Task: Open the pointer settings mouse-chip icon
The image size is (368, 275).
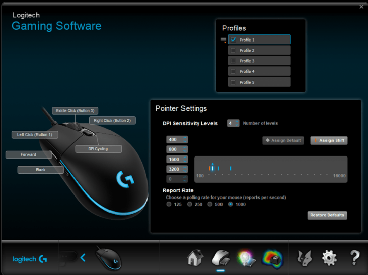Action: pyautogui.click(x=221, y=258)
